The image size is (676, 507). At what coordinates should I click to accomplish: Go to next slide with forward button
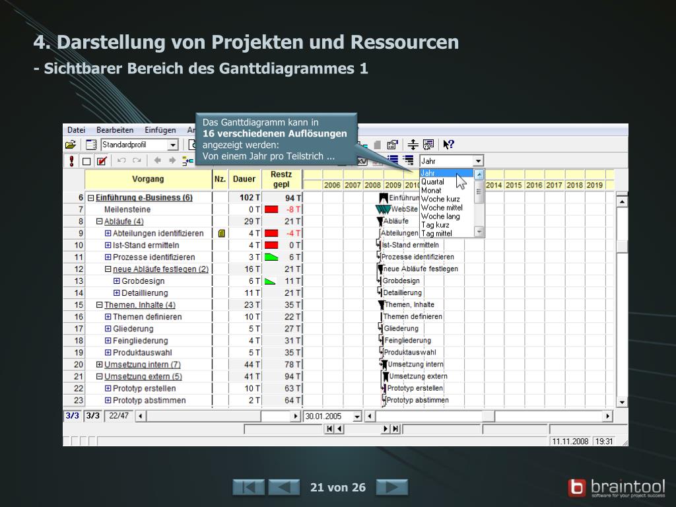[x=392, y=488]
